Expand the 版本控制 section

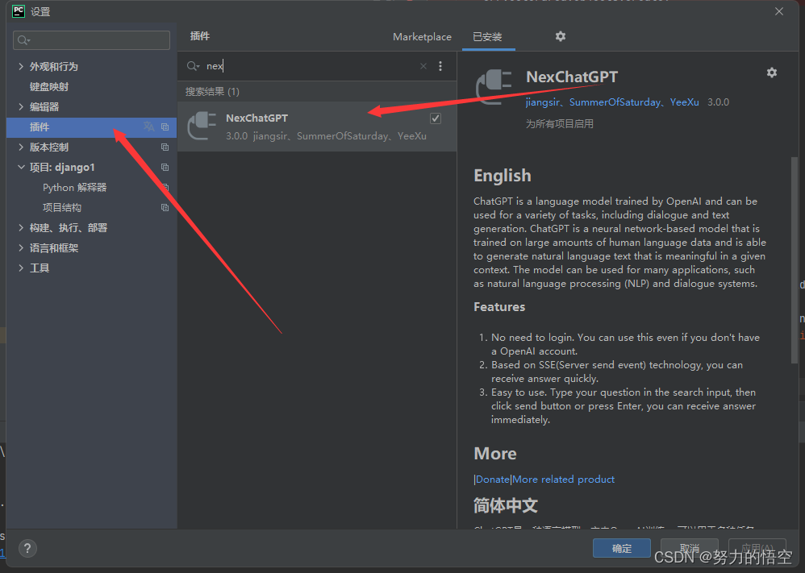point(21,147)
